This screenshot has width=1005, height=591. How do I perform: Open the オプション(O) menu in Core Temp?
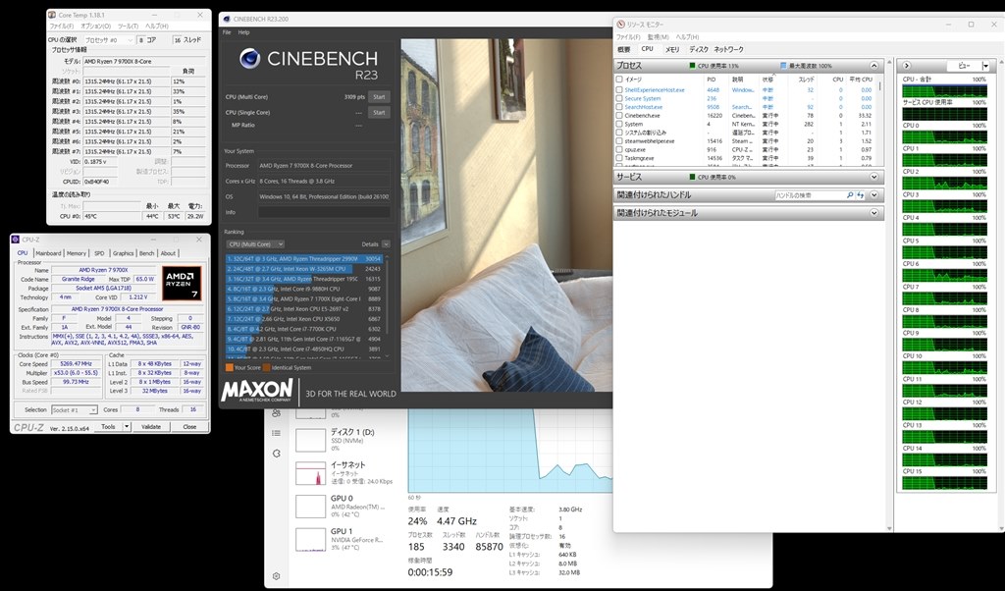[95, 27]
